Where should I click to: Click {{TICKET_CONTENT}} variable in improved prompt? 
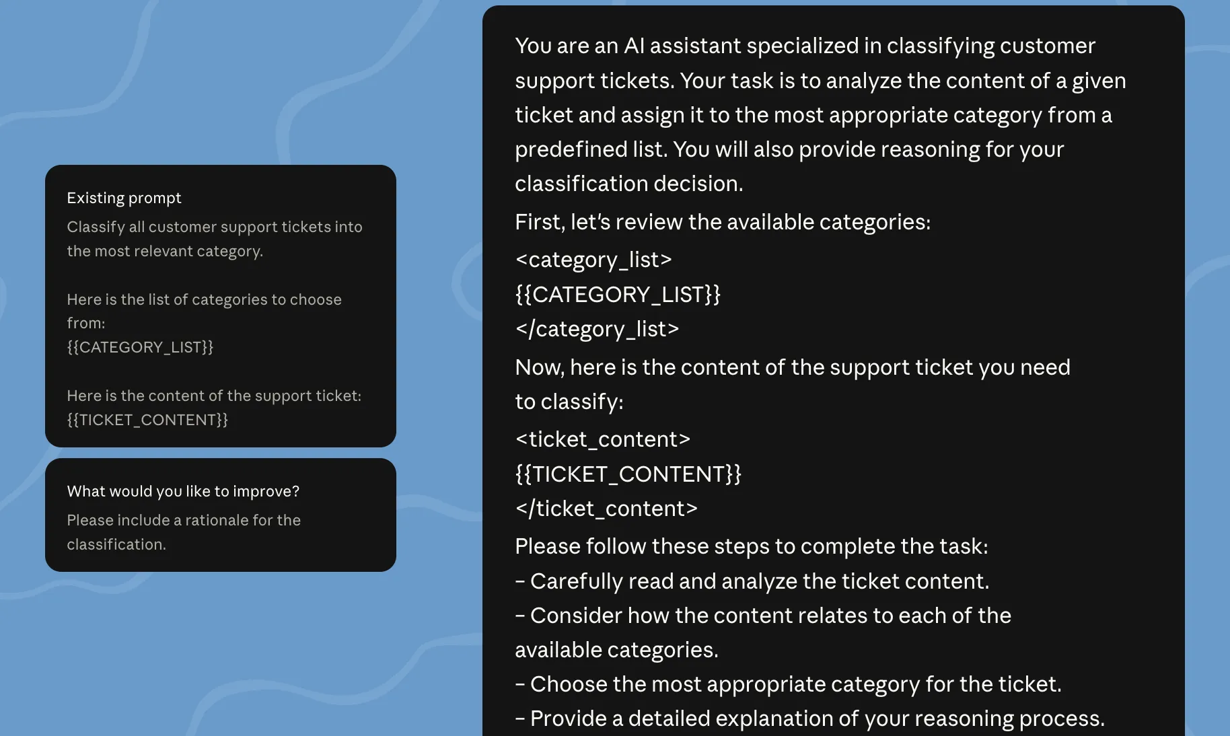(628, 474)
